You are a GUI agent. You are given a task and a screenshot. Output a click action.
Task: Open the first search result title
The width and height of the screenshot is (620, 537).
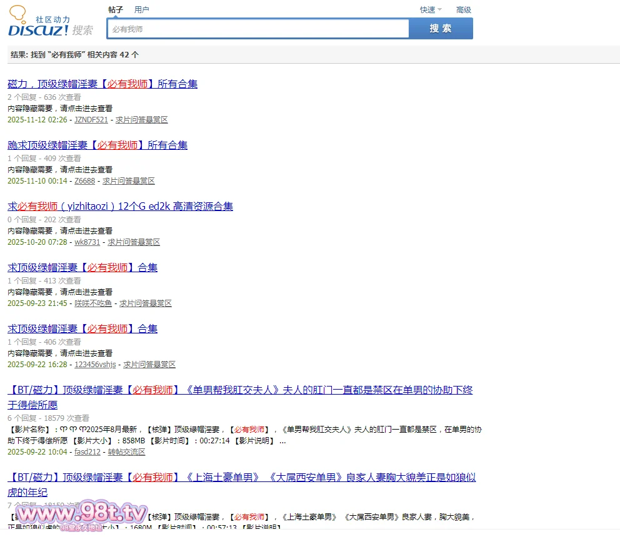[x=102, y=84]
